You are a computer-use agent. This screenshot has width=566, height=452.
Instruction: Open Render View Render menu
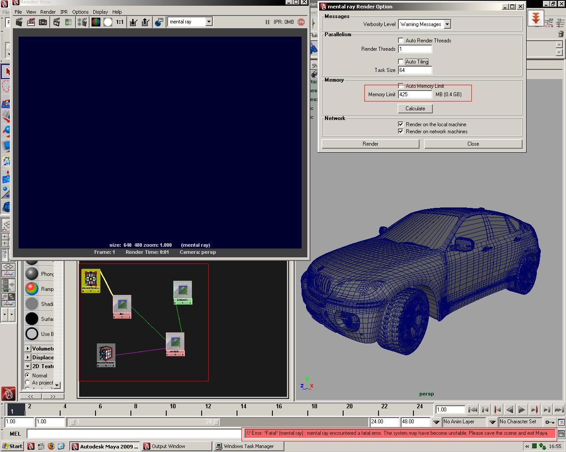pos(48,12)
